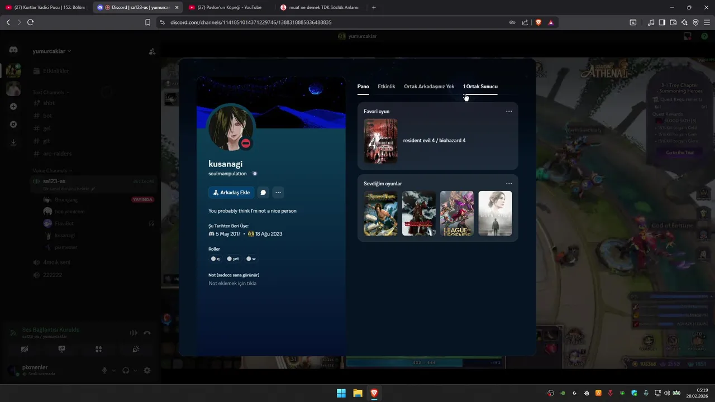
Task: Click the Brave Rewards triangle icon
Action: click(x=551, y=22)
